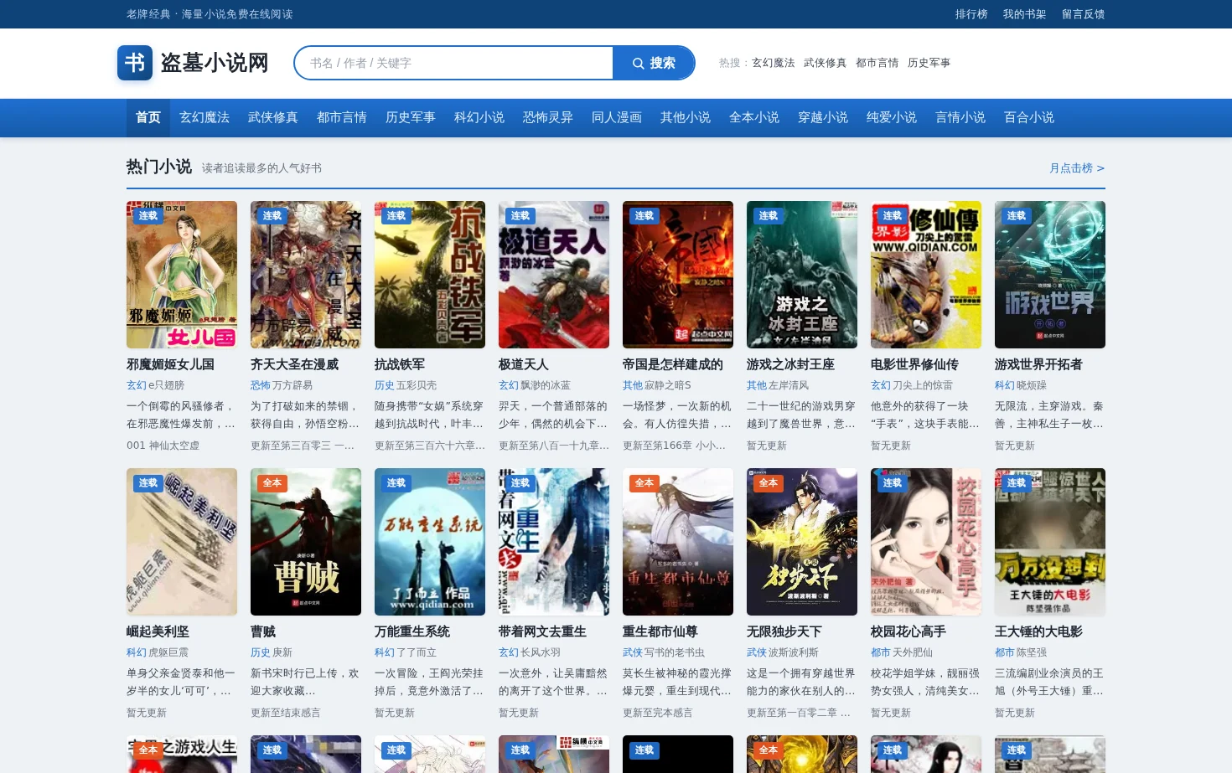Open 我的书架 in the top bar
Viewport: 1232px width, 773px height.
pyautogui.click(x=1024, y=14)
